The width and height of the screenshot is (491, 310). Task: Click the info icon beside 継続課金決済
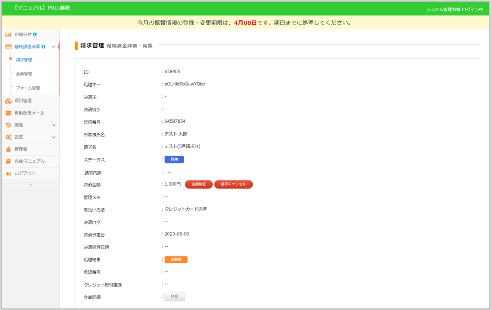(x=43, y=47)
